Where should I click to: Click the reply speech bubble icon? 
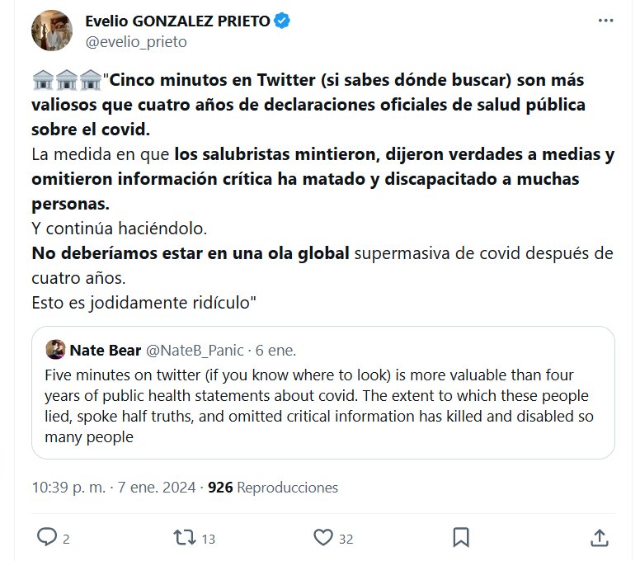(x=47, y=538)
